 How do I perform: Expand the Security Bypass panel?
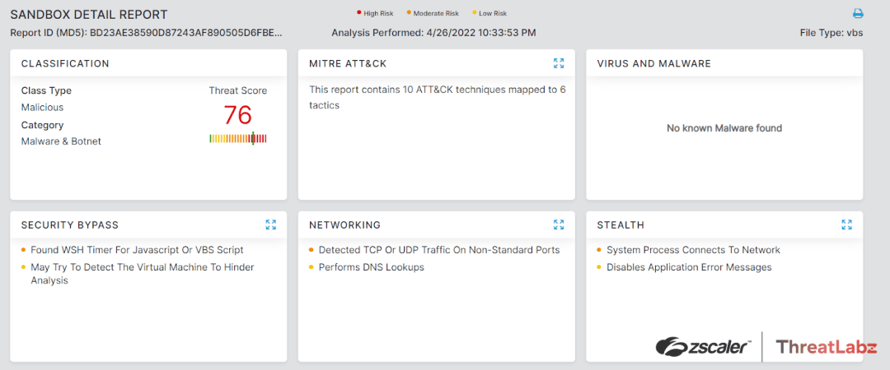(x=271, y=224)
